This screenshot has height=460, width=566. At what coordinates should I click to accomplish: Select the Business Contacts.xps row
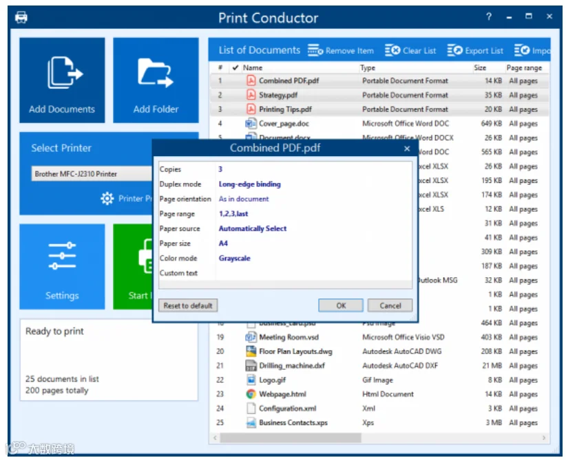(379, 422)
